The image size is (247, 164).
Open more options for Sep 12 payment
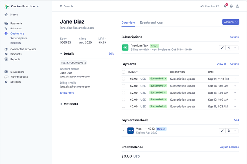click(235, 100)
